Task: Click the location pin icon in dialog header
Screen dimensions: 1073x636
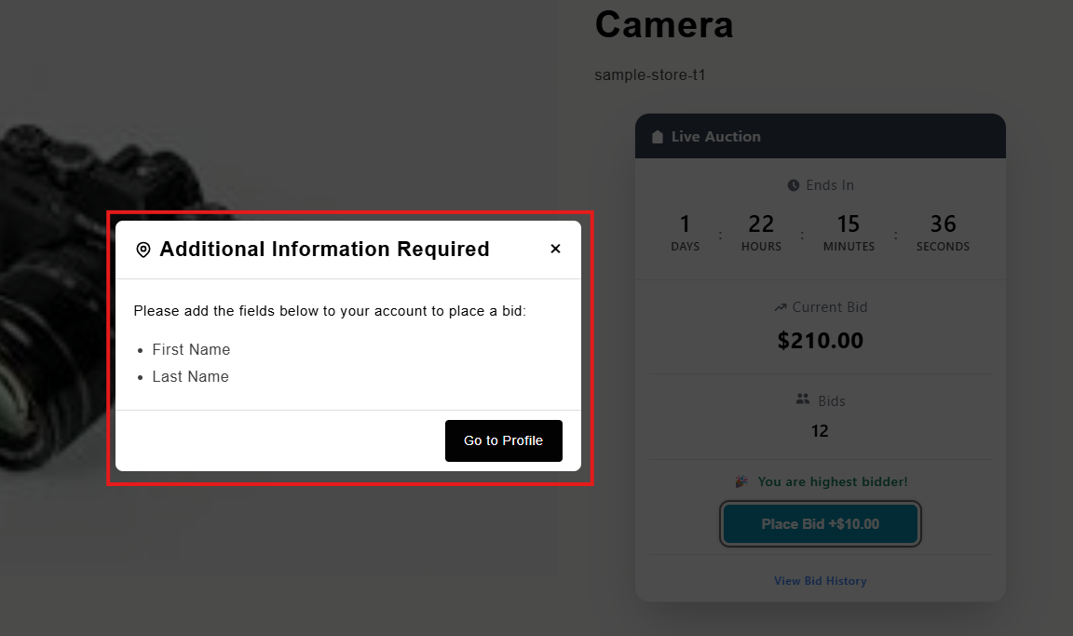Action: click(143, 250)
